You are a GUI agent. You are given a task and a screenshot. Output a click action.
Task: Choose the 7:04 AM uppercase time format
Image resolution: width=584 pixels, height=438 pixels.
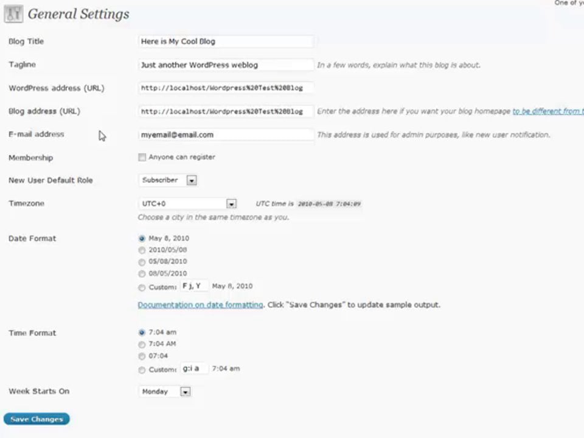tap(142, 344)
